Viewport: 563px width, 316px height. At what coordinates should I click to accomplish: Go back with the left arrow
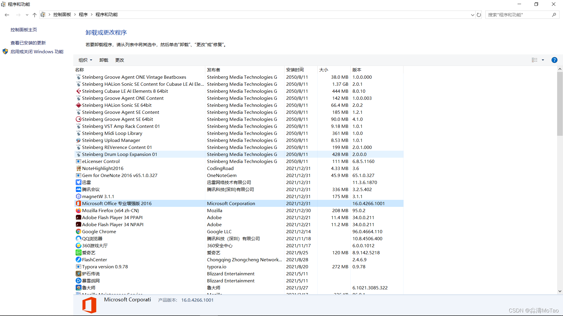pos(7,15)
